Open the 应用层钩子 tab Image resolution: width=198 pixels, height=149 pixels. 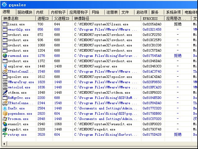click(79, 12)
